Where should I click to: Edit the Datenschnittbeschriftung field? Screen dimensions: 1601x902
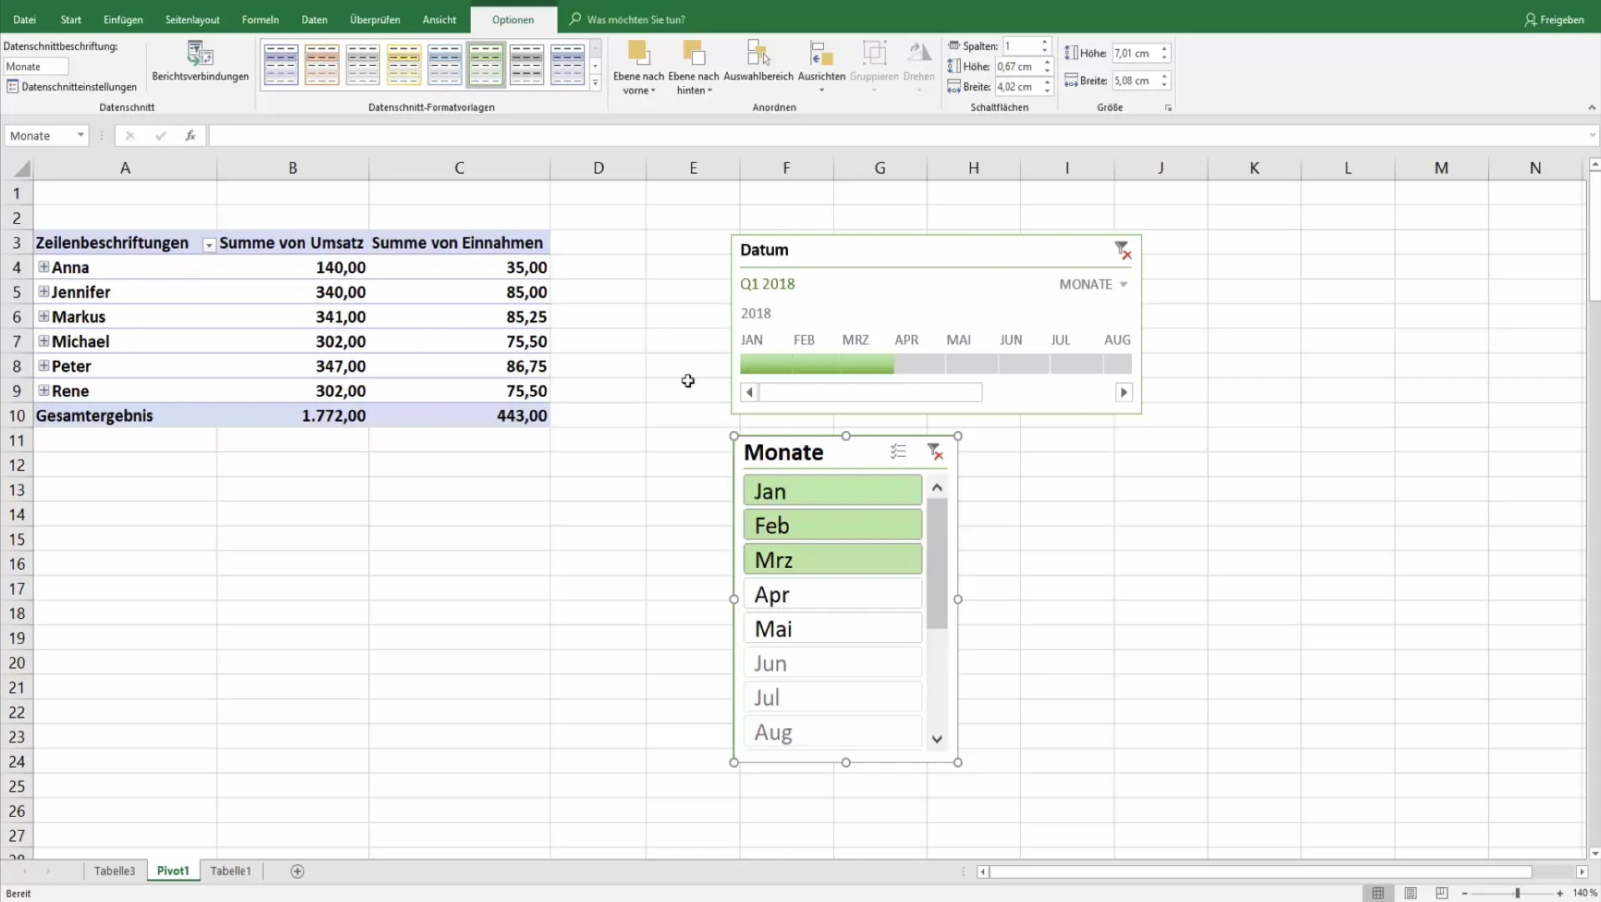pos(36,67)
